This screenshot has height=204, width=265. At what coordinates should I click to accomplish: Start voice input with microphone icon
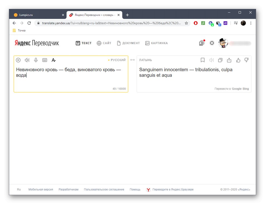pyautogui.click(x=36, y=60)
